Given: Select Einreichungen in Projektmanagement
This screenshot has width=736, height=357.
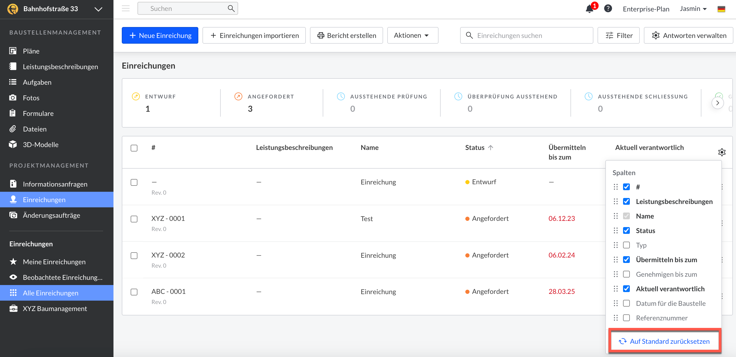Looking at the screenshot, I should click(56, 200).
